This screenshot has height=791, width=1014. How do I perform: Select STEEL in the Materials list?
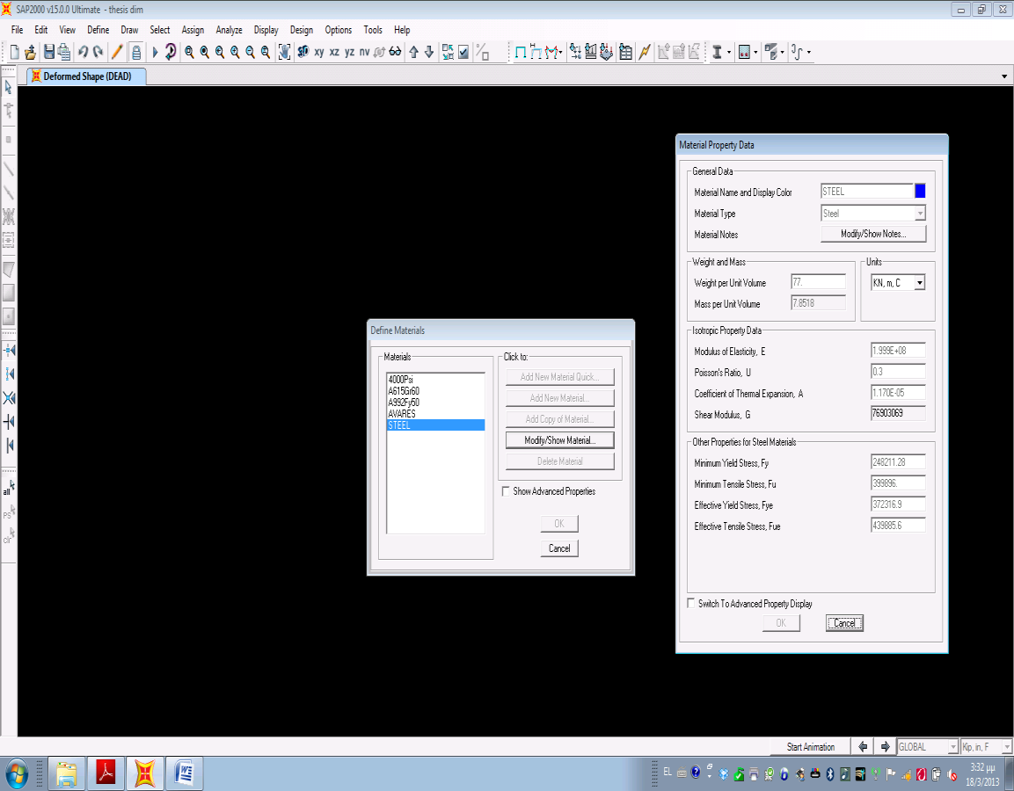[435, 425]
